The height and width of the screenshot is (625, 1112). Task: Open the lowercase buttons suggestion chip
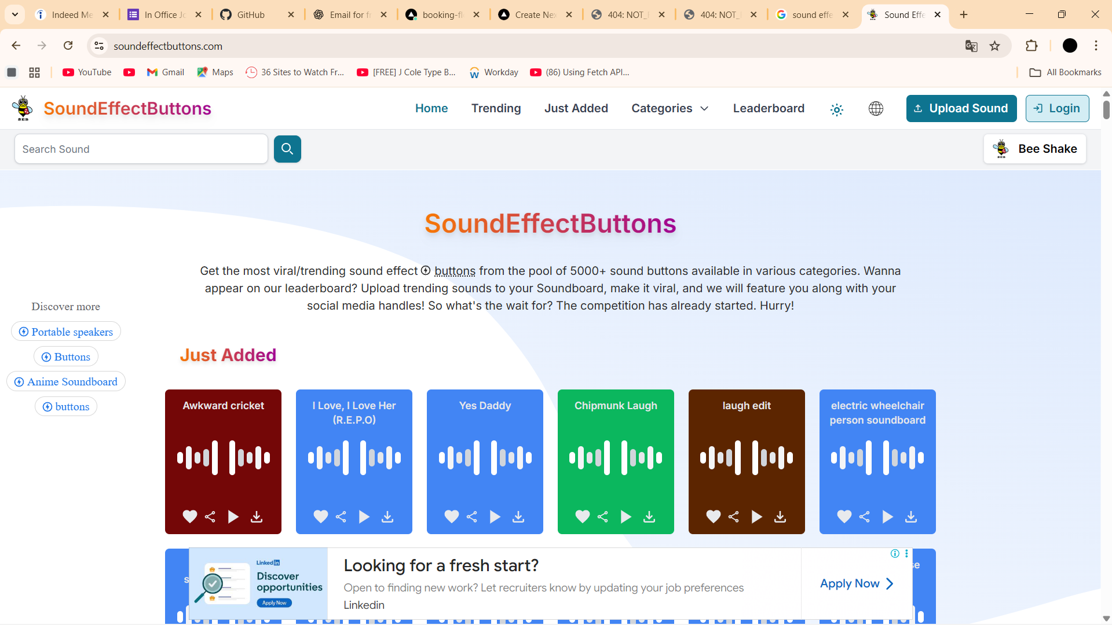point(66,406)
